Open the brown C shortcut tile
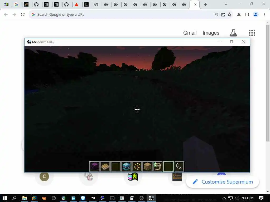The width and height of the screenshot is (270, 202). click(44, 176)
